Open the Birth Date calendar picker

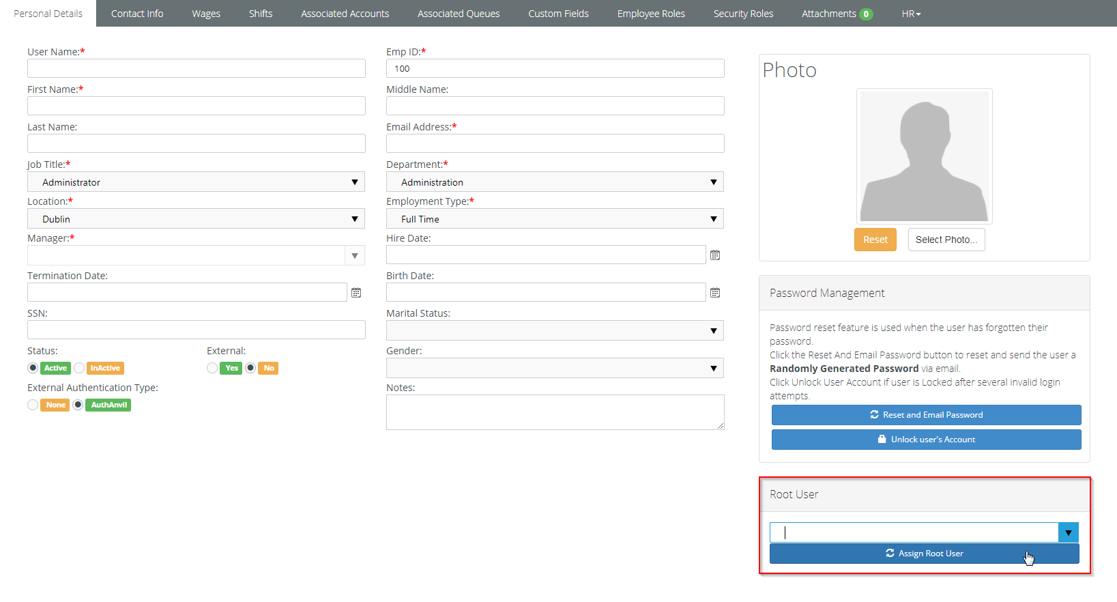(715, 293)
